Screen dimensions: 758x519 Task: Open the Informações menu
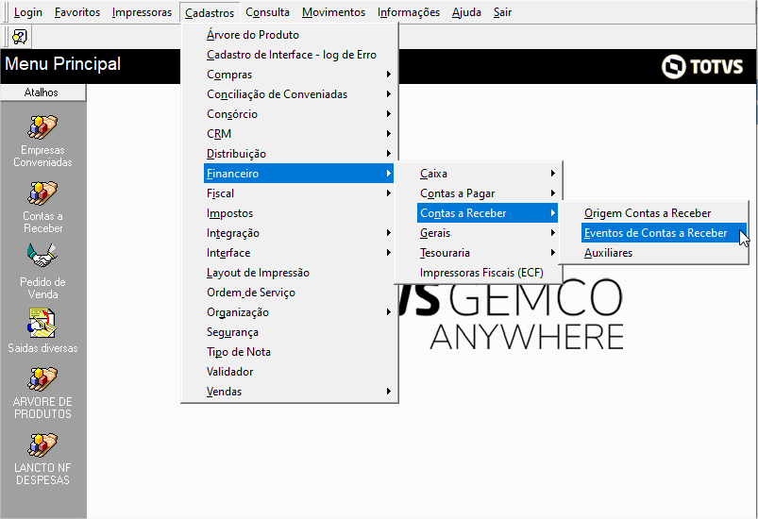click(409, 12)
